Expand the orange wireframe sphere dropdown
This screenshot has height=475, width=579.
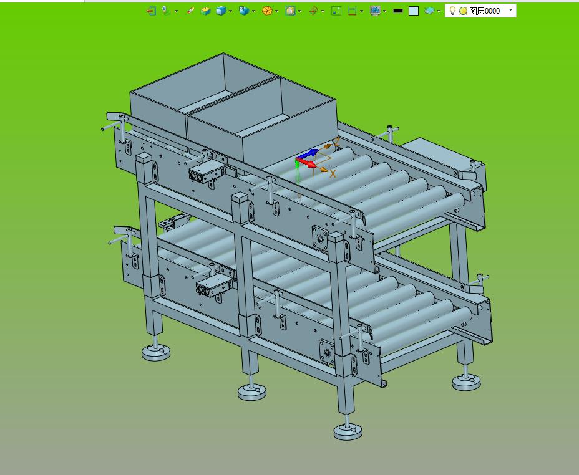tap(277, 11)
